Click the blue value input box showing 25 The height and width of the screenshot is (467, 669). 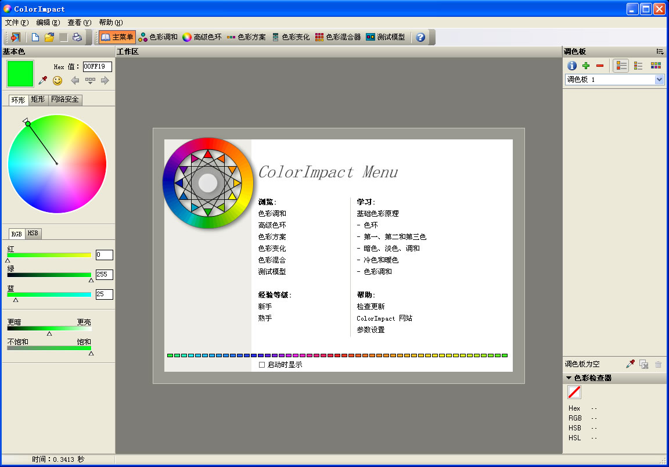point(104,294)
